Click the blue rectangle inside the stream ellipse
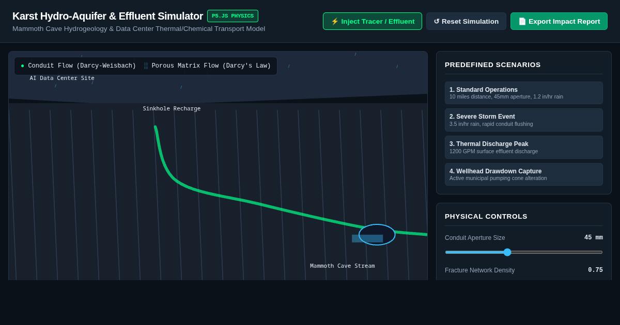This screenshot has width=620, height=325. point(367,238)
